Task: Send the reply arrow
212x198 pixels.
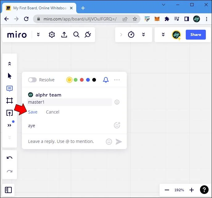Action: tap(119, 142)
